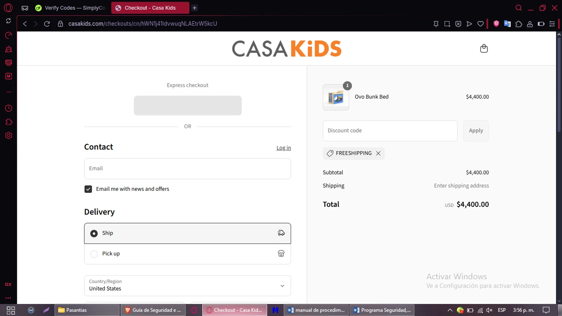The width and height of the screenshot is (562, 316).
Task: Select the Ship delivery option
Action: [x=187, y=233]
